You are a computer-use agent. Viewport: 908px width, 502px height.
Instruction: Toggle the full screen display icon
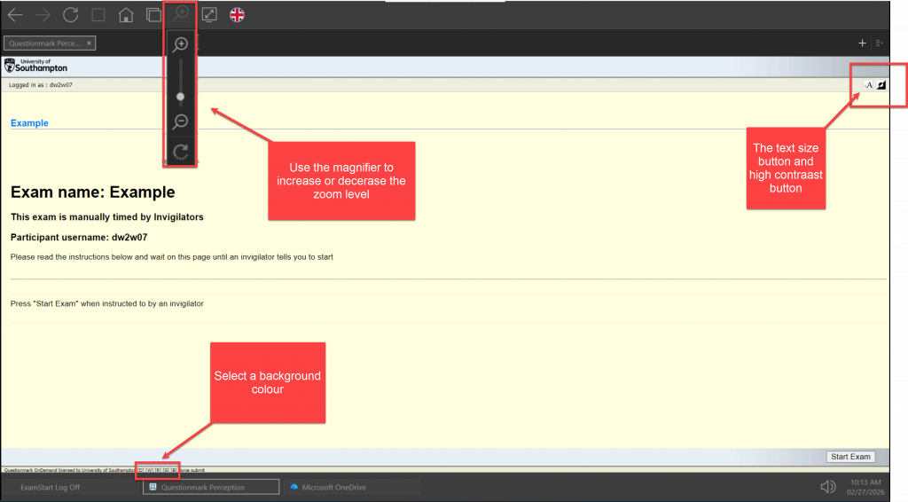(209, 14)
